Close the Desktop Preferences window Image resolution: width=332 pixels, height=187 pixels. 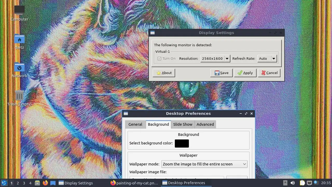tap(252, 113)
